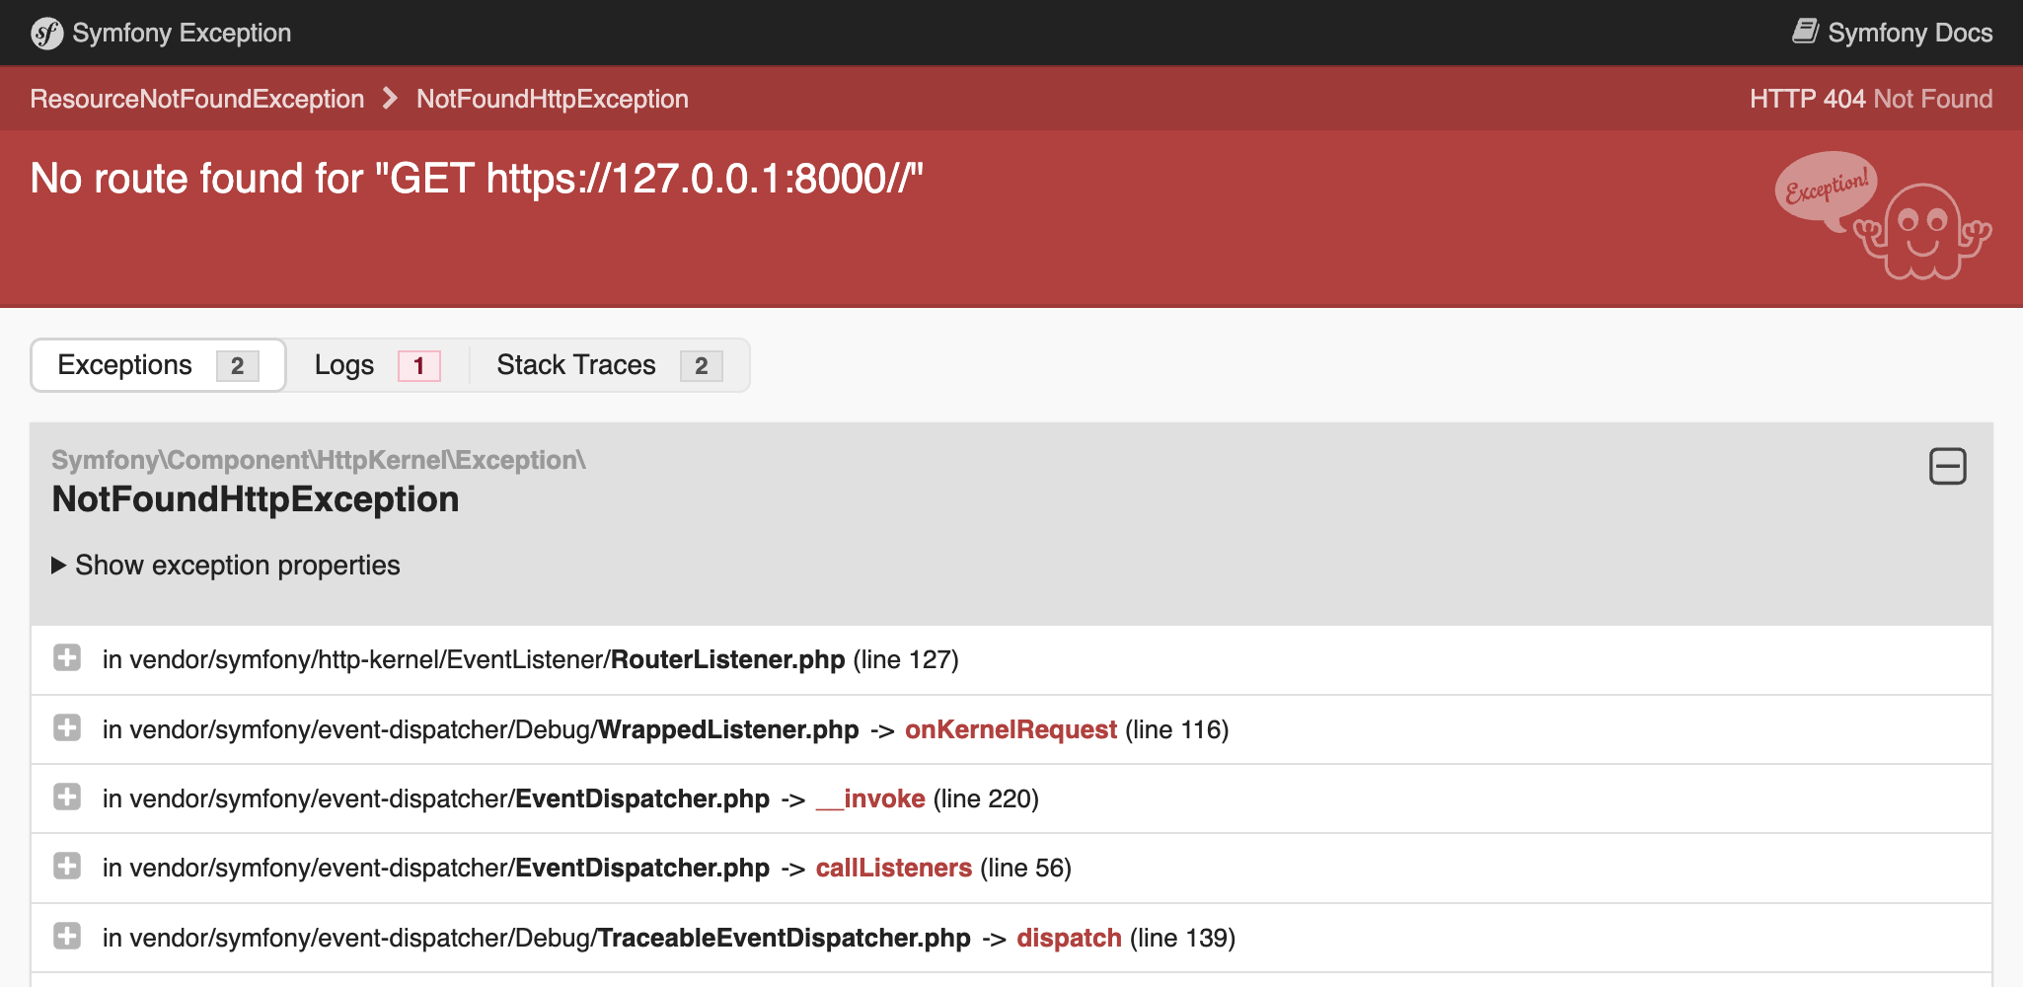Click the breadcrumb chevron separator

[390, 99]
